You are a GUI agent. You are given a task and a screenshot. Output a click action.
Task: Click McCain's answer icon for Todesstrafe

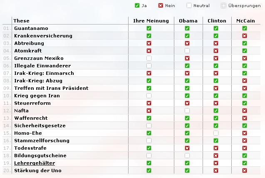[x=245, y=148]
